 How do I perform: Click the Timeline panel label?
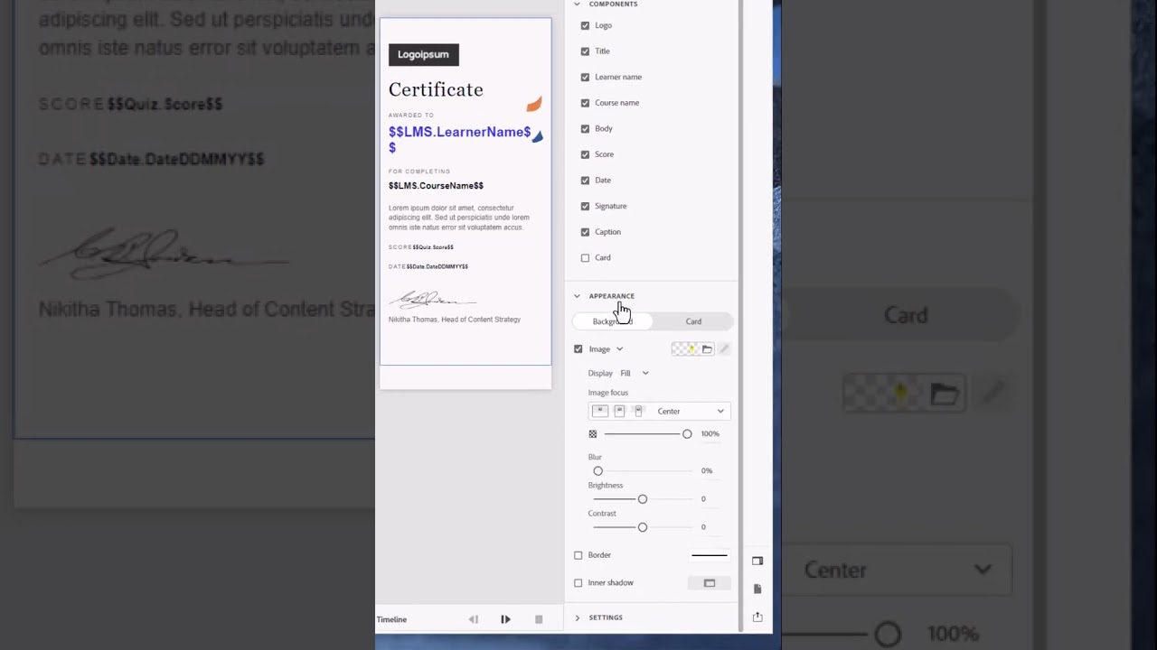coord(391,619)
